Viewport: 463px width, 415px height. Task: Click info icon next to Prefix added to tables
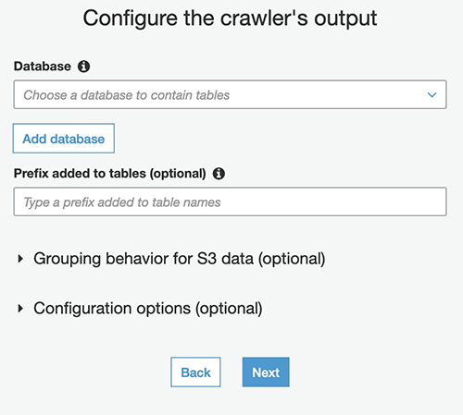219,174
